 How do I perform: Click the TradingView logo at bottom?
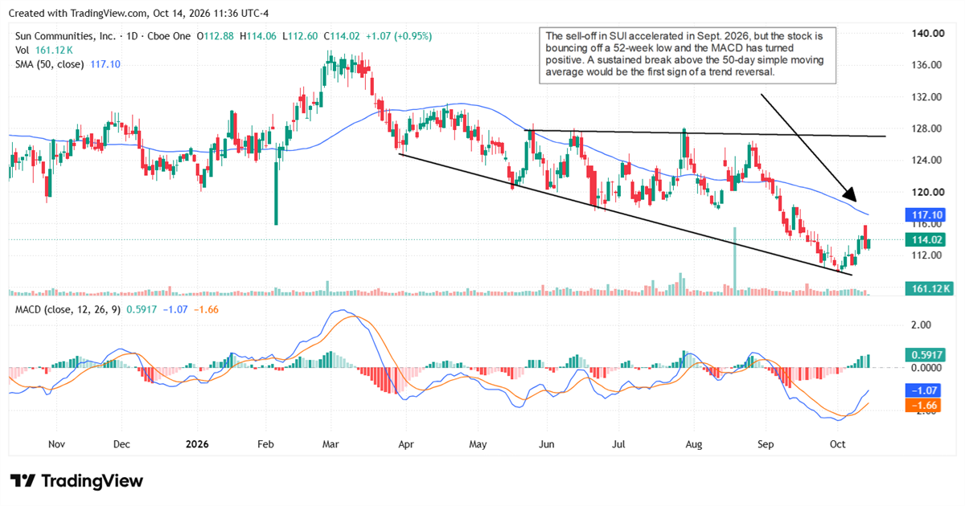tap(76, 480)
